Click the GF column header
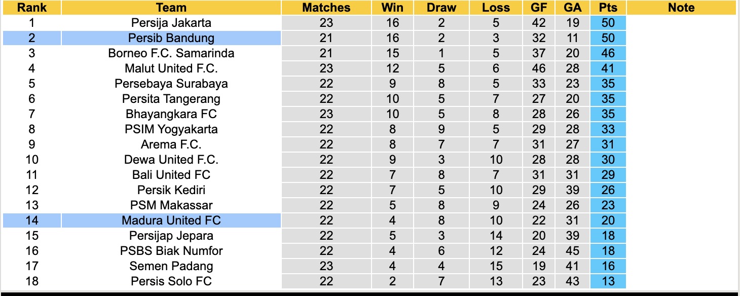Viewport: 740px width, 296px height. tap(539, 8)
